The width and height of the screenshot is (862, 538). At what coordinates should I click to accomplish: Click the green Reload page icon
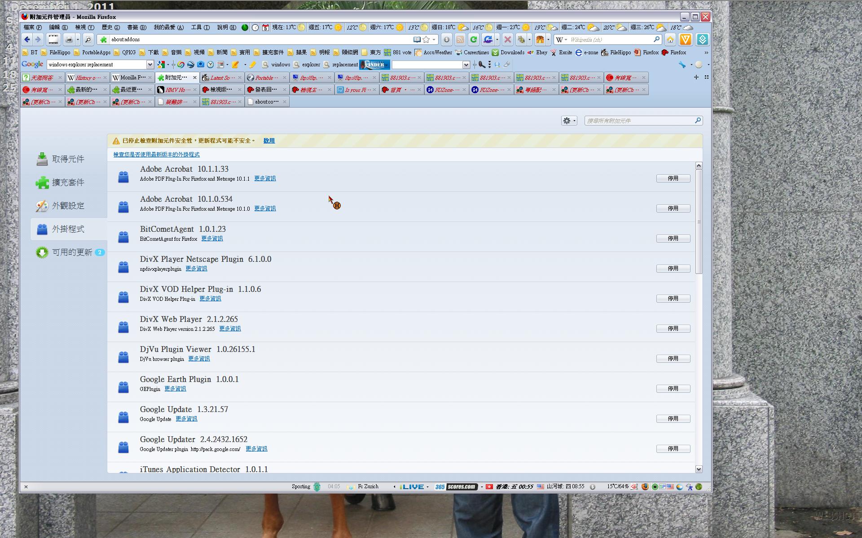[x=473, y=39]
